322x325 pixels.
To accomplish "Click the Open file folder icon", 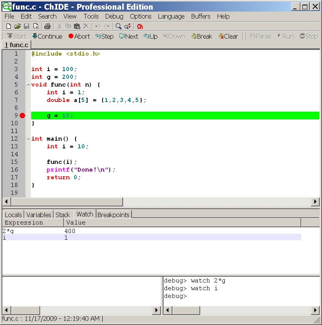I will 17,26.
